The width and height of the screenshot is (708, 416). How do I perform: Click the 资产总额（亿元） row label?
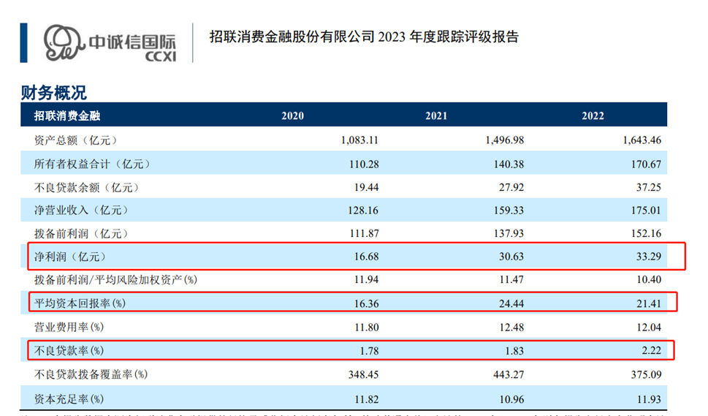coord(75,140)
